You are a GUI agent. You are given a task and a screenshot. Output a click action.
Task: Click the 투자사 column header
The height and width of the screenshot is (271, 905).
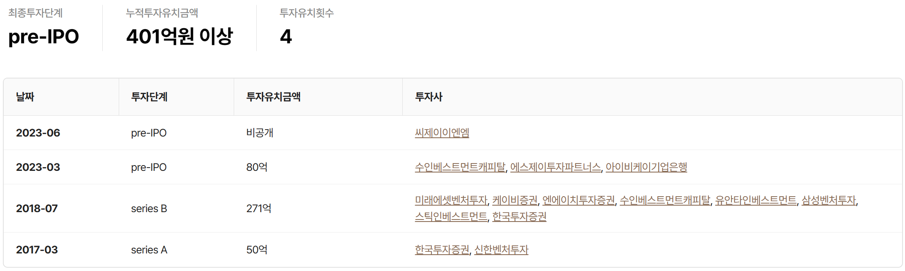tap(429, 97)
